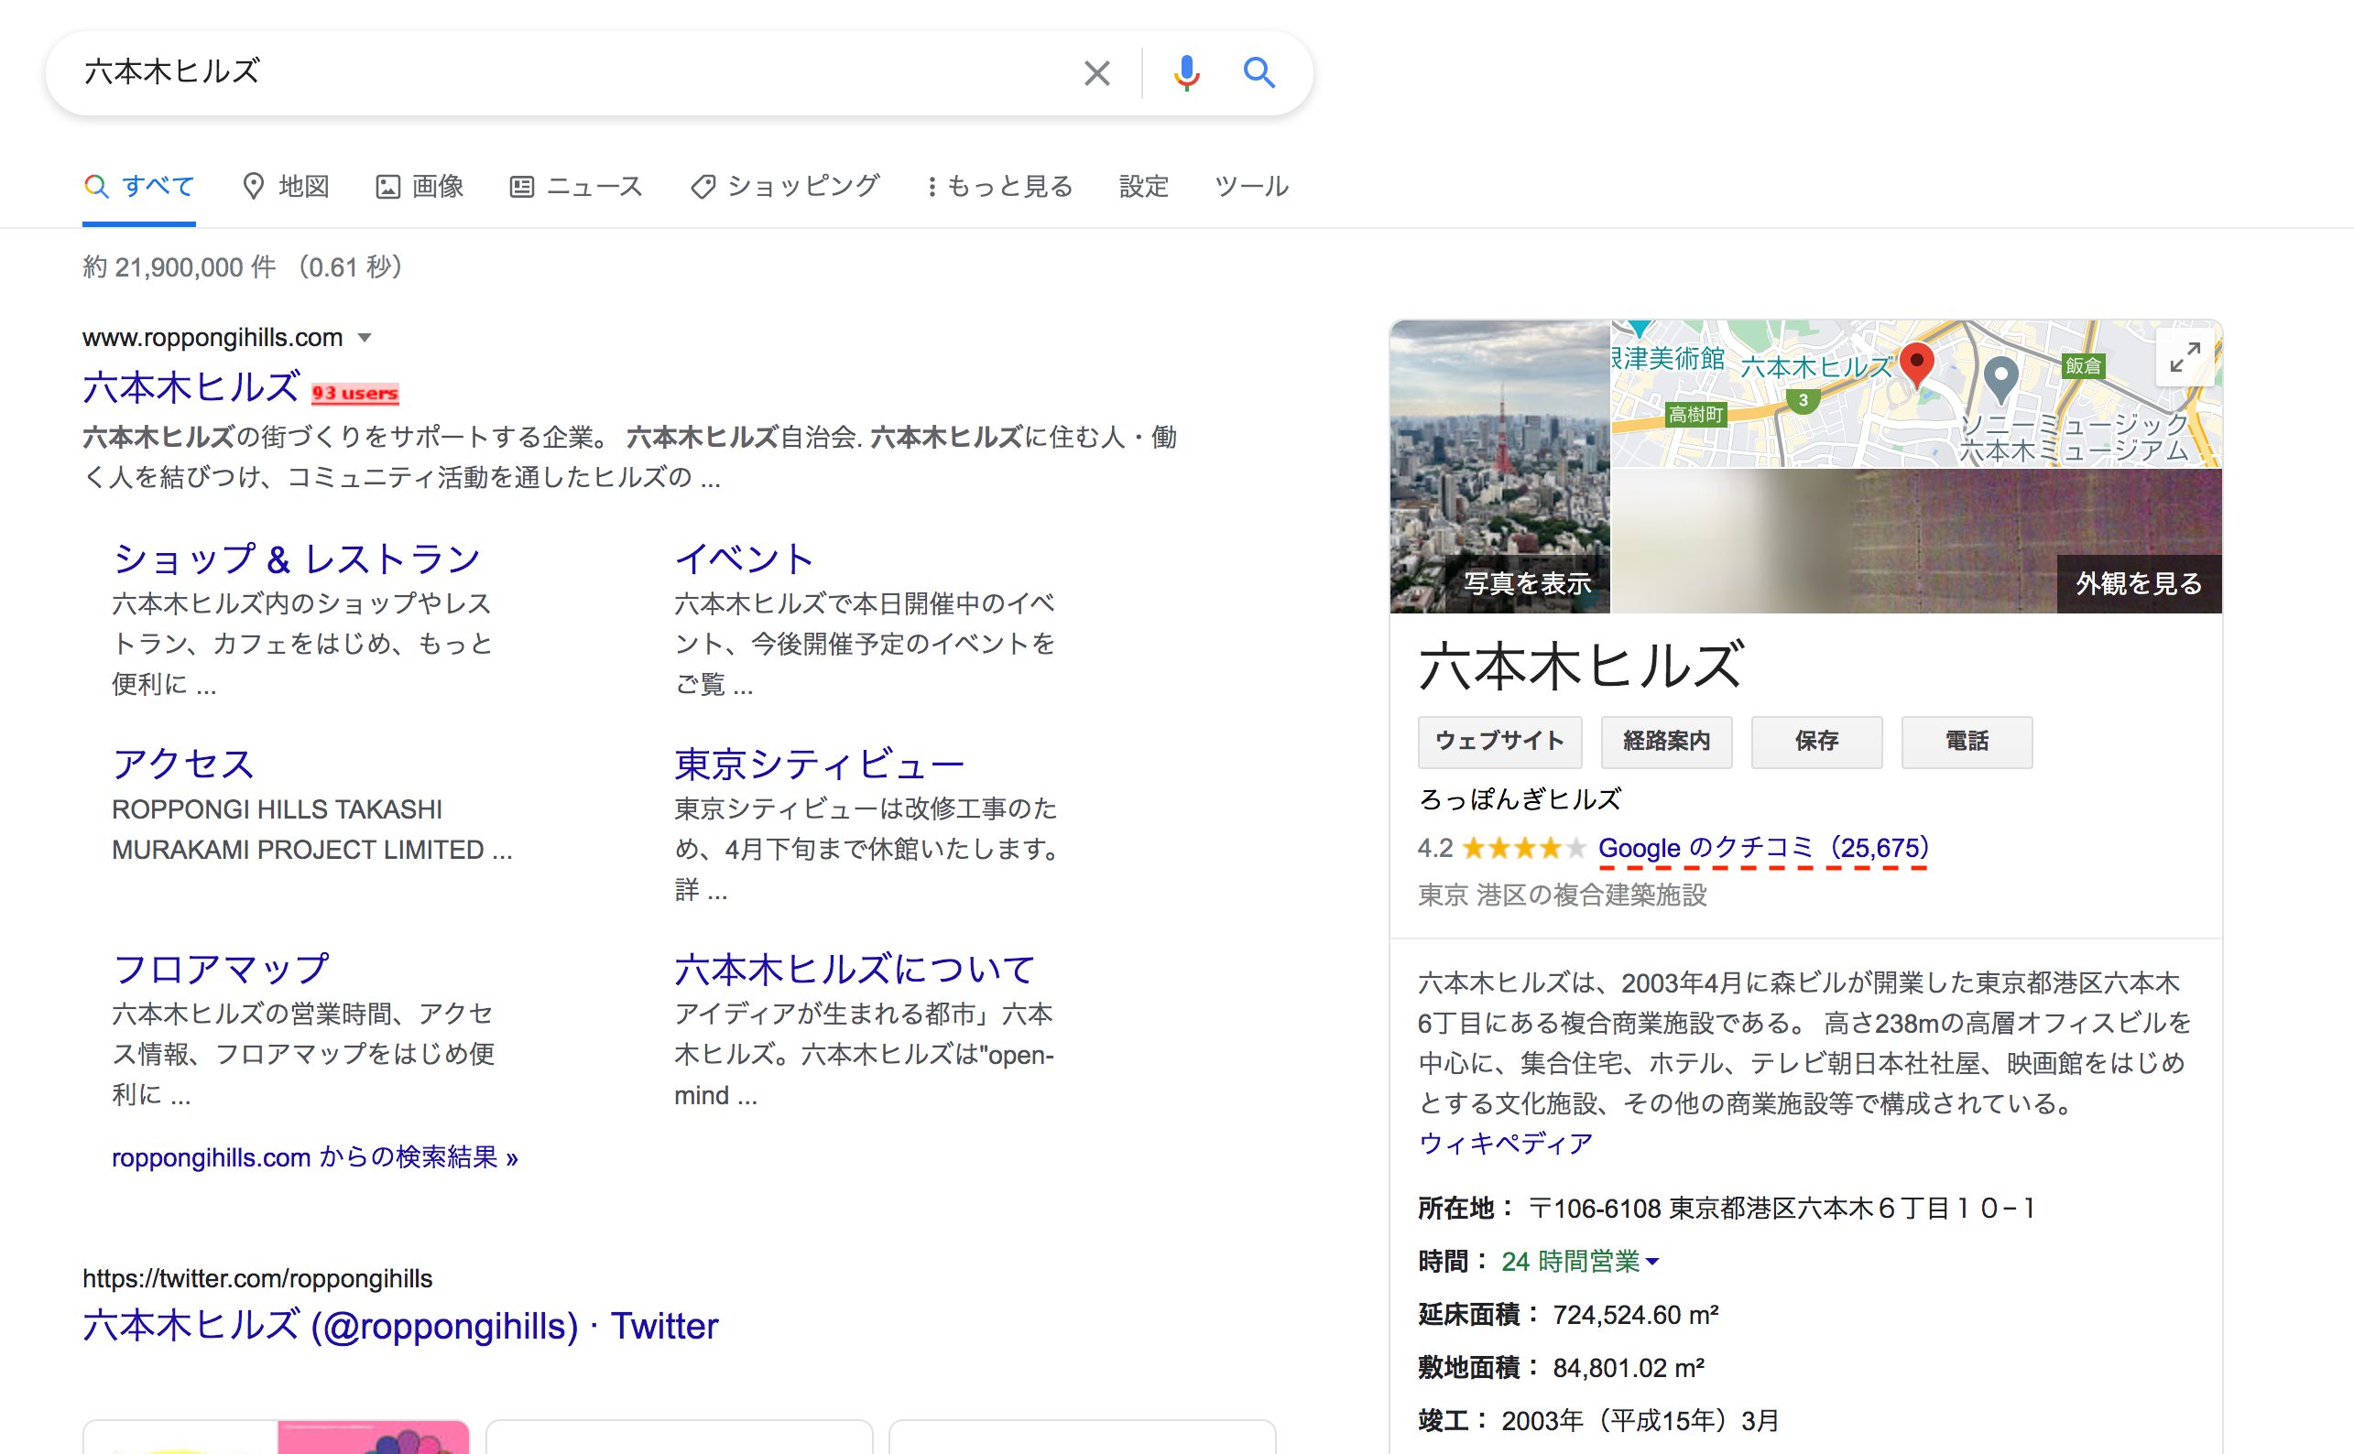Click the 電話 button
Viewport: 2354px width, 1454px height.
[x=1967, y=742]
